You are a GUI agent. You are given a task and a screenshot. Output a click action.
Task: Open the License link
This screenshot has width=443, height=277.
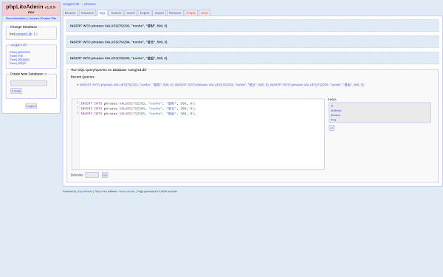[34, 18]
